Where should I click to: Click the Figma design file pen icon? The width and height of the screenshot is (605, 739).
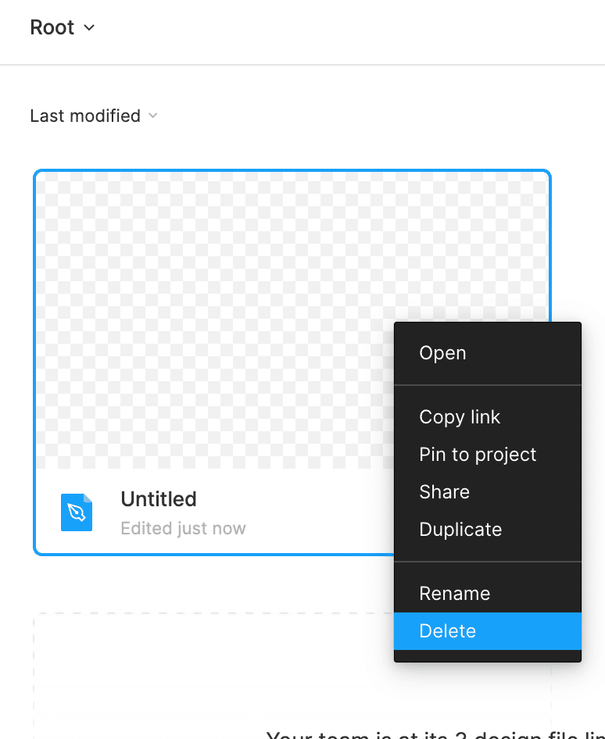point(77,512)
